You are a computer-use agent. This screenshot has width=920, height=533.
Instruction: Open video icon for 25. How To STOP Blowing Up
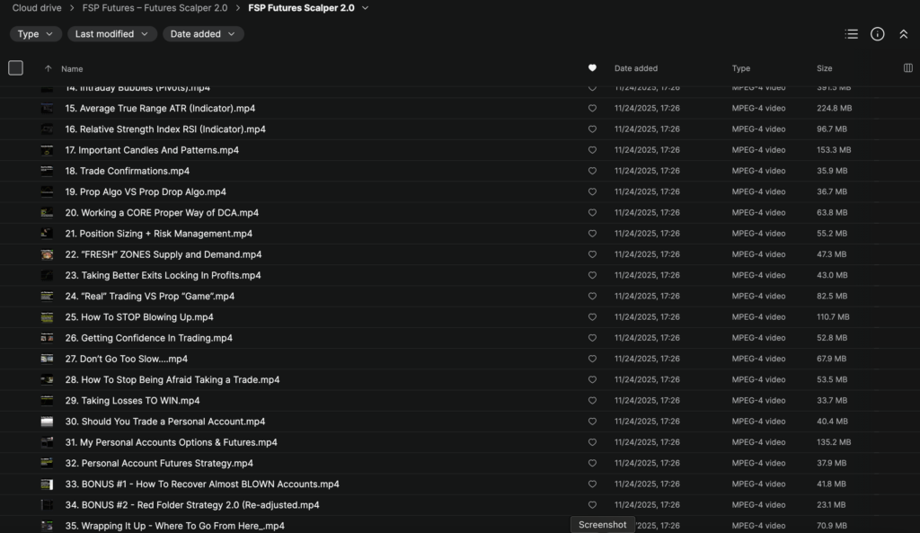47,317
